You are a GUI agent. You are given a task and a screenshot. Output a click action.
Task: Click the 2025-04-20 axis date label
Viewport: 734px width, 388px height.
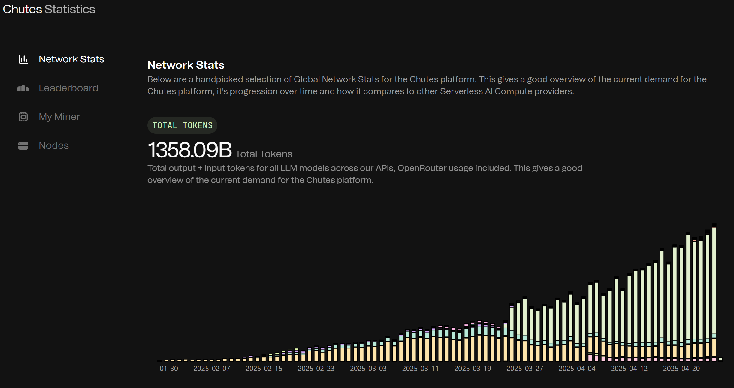tap(681, 369)
